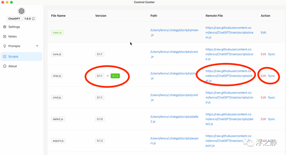286x155 pixels.
Task: Click the ChatGPT name tag in the sidebar
Action: (14, 19)
